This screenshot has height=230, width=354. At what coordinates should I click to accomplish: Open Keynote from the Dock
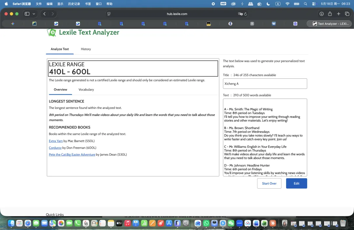click(x=136, y=223)
